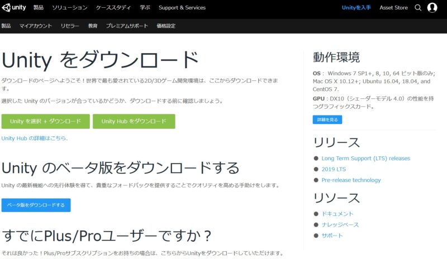Image resolution: width=447 pixels, height=259 pixels.
Task: Open the search magnifier icon
Action: pyautogui.click(x=418, y=8)
